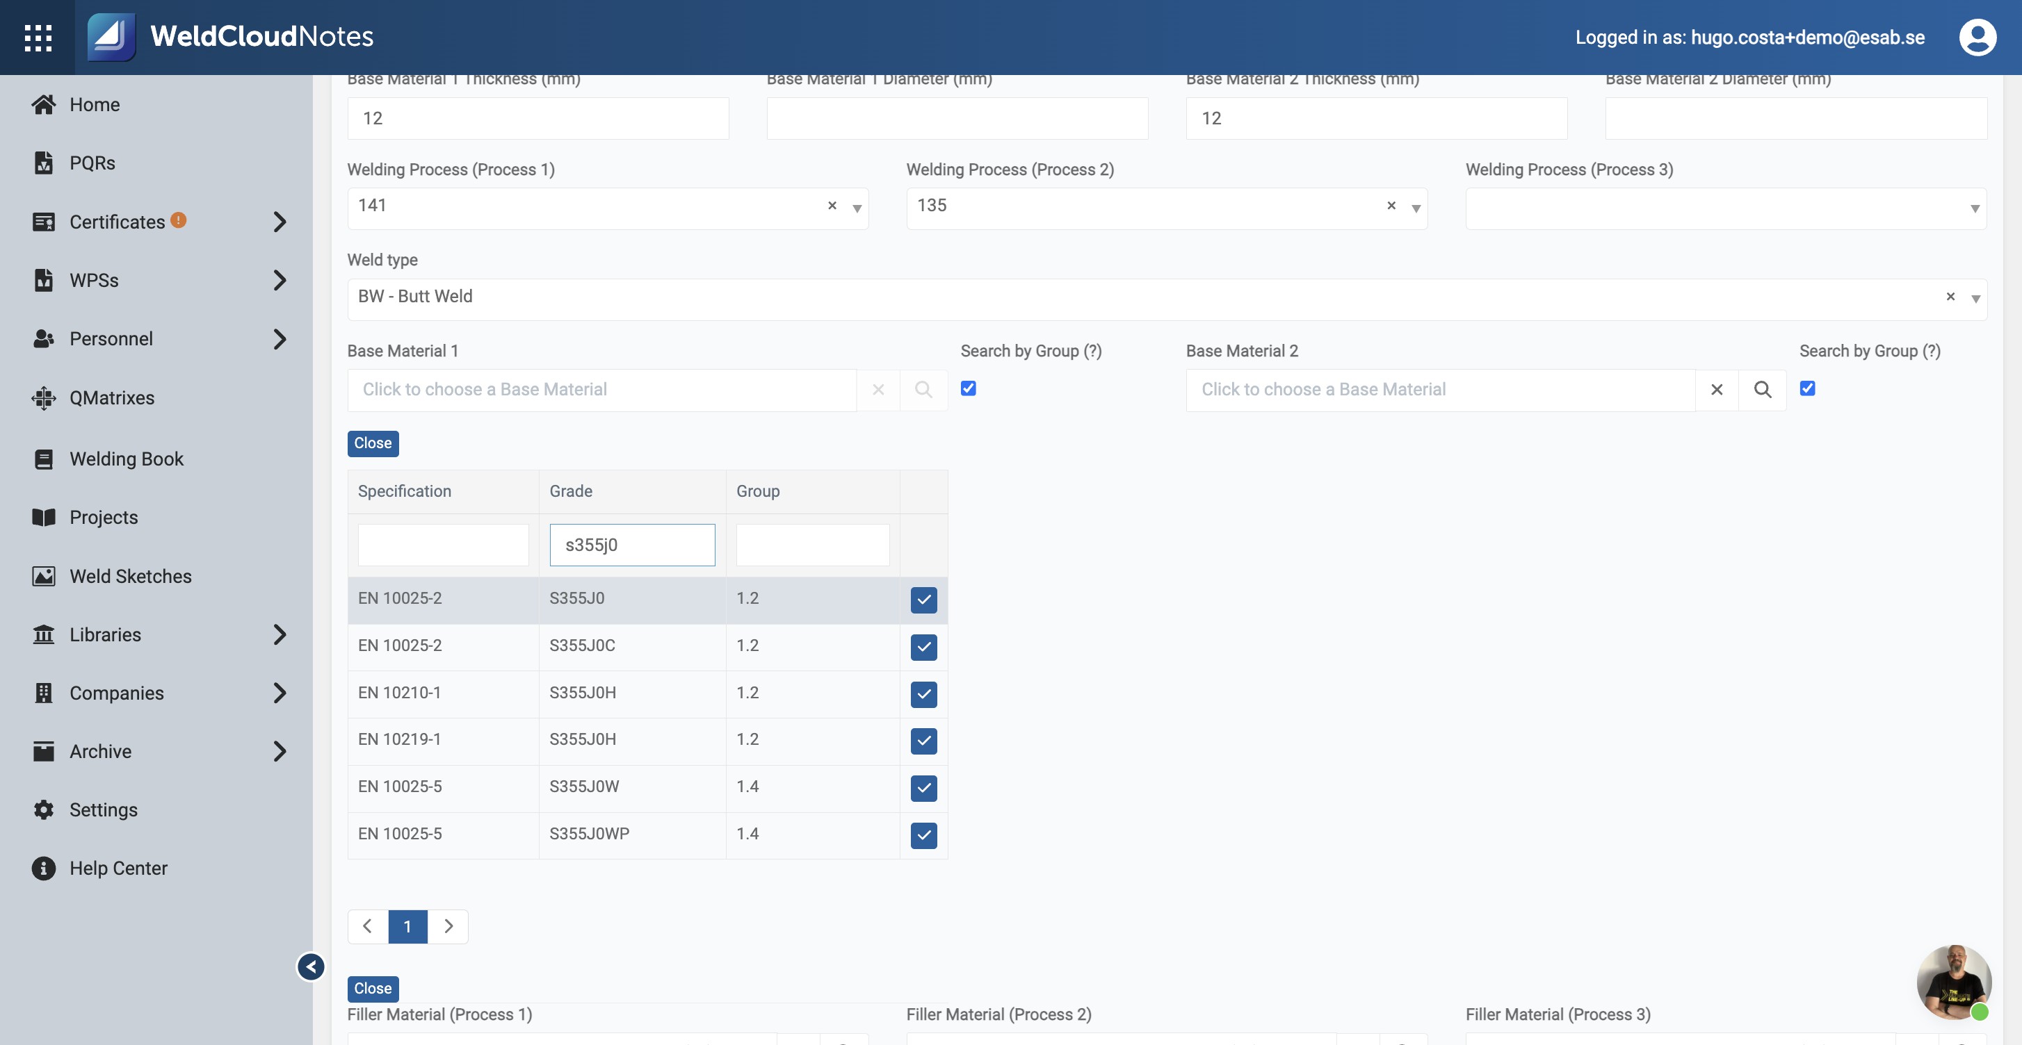Image resolution: width=2022 pixels, height=1045 pixels.
Task: Click the Projects book icon
Action: [x=44, y=517]
